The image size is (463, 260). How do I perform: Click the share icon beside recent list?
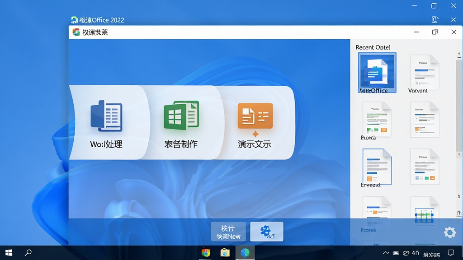click(x=458, y=213)
